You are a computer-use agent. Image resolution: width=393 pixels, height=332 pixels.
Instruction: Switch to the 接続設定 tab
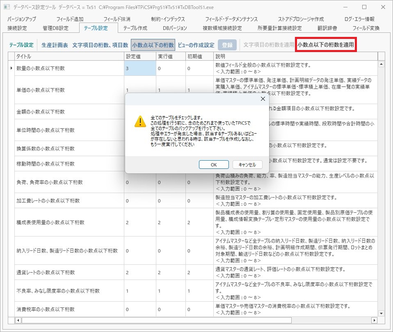pyautogui.click(x=17, y=28)
